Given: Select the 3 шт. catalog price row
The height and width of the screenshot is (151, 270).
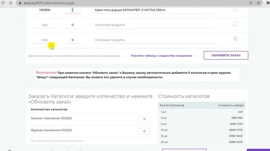Looking at the screenshot, I should pos(202,118).
